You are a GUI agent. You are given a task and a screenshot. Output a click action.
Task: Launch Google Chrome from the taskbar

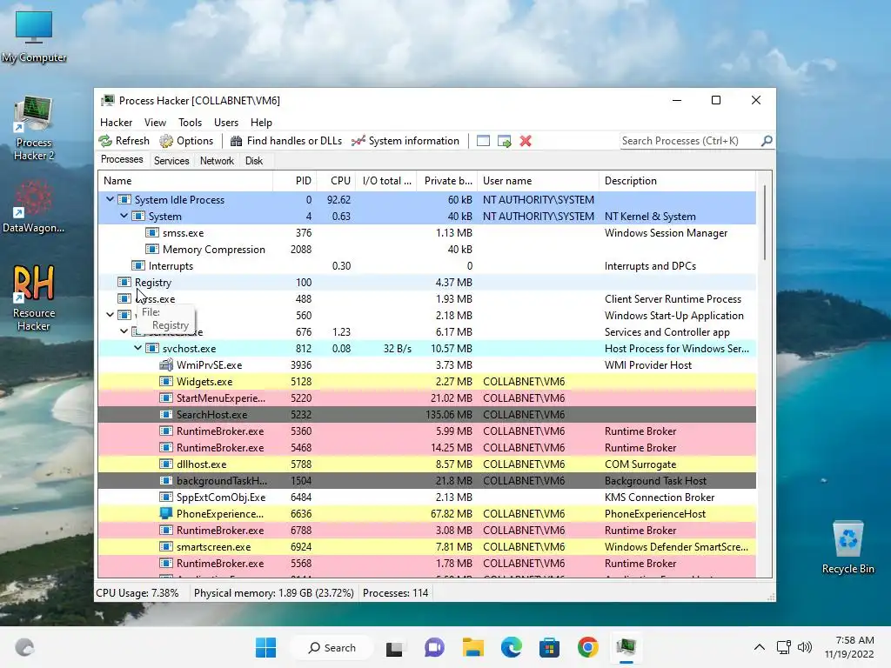coord(588,647)
